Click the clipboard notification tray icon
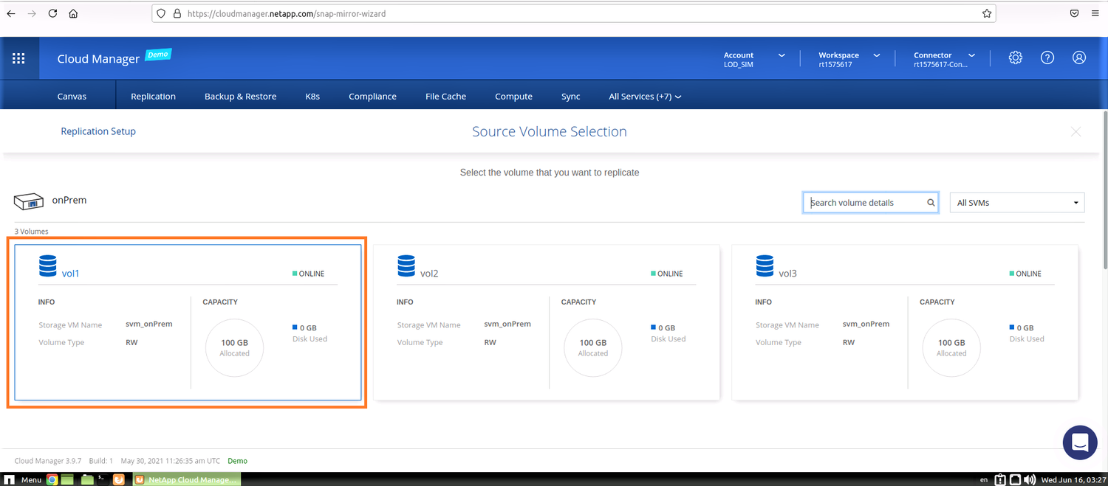The width and height of the screenshot is (1108, 486). tap(1000, 479)
